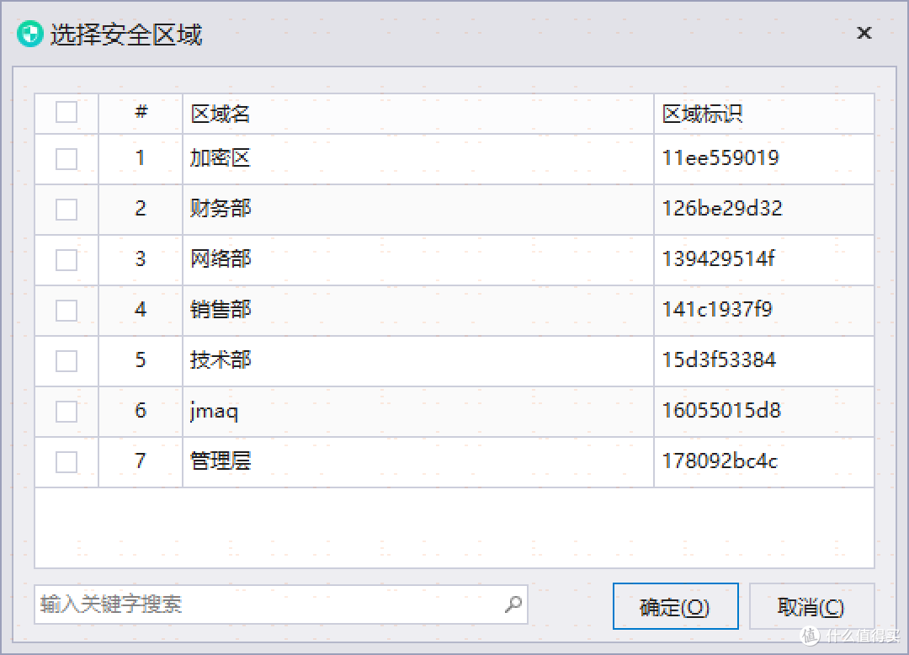This screenshot has height=655, width=909.
Task: Check the box for jmaq row
Action: point(66,412)
